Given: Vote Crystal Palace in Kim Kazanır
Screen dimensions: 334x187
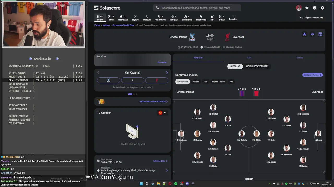Looking at the screenshot, I should click(109, 81).
